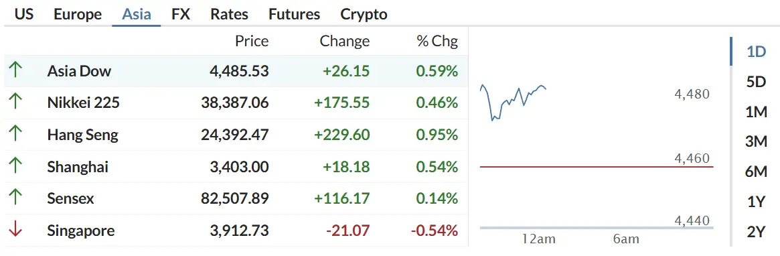Image resolution: width=780 pixels, height=256 pixels.
Task: Open the Crypto tab
Action: pos(364,15)
